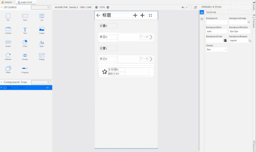The height and width of the screenshot is (152, 256).
Task: Collapse the UI Control panel
Action: point(2,7)
